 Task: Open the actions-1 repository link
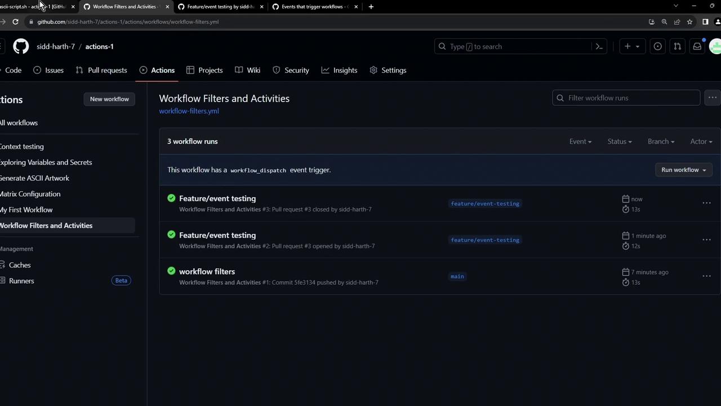click(x=99, y=46)
